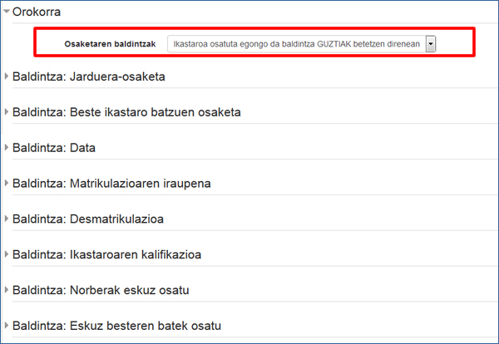Expand Jarduera-osaketa section via its triangle icon
The image size is (499, 344).
[7, 77]
